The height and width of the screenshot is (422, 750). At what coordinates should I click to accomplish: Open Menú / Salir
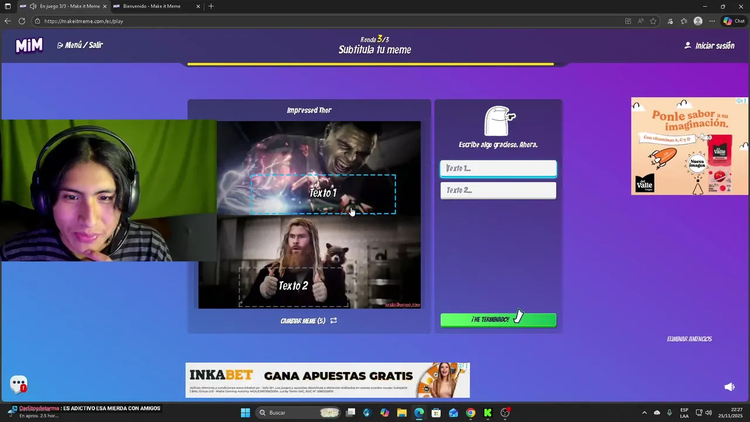(x=80, y=45)
